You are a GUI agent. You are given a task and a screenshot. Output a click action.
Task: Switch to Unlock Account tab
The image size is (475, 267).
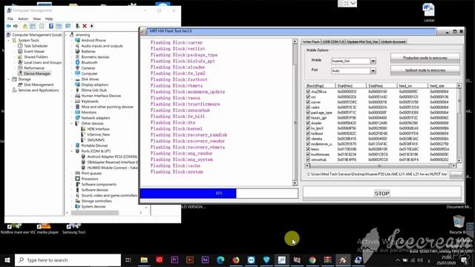393,42
